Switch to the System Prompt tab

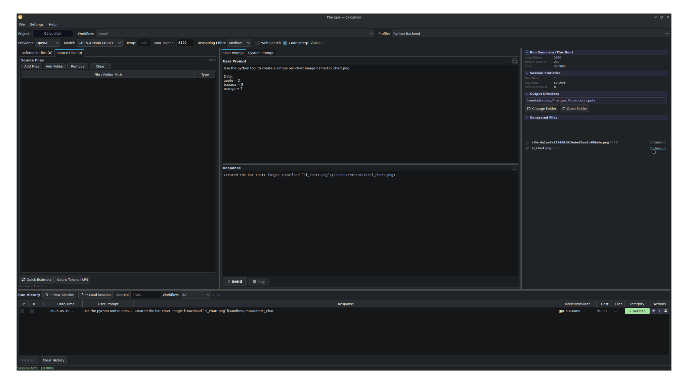point(261,53)
